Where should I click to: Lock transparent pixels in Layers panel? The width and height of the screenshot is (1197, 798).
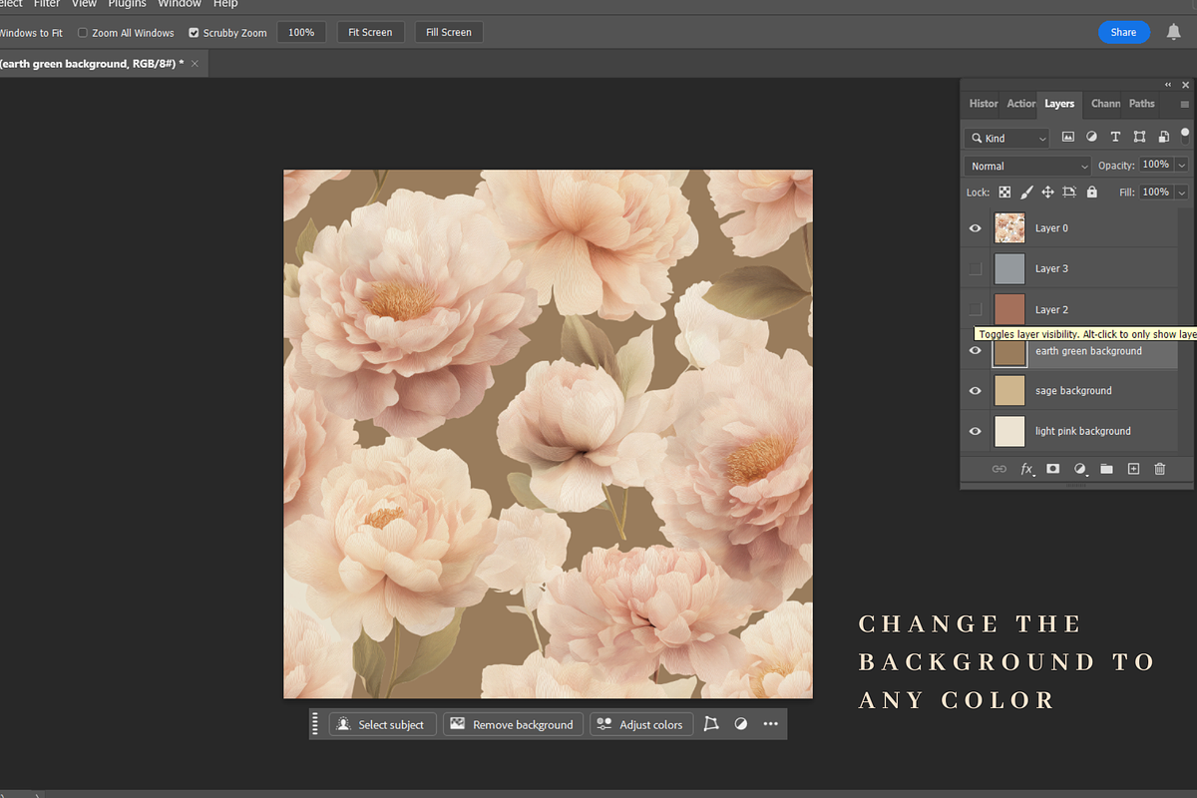tap(1004, 192)
